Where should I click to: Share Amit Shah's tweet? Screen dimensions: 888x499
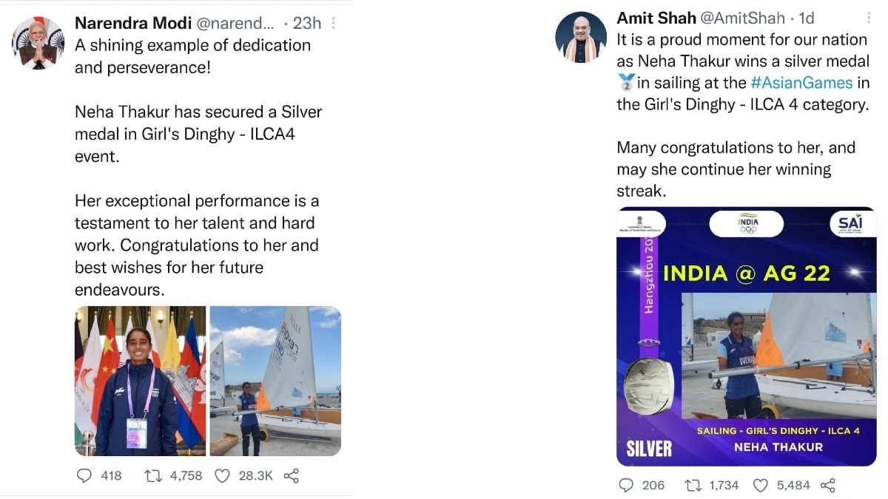point(828,485)
